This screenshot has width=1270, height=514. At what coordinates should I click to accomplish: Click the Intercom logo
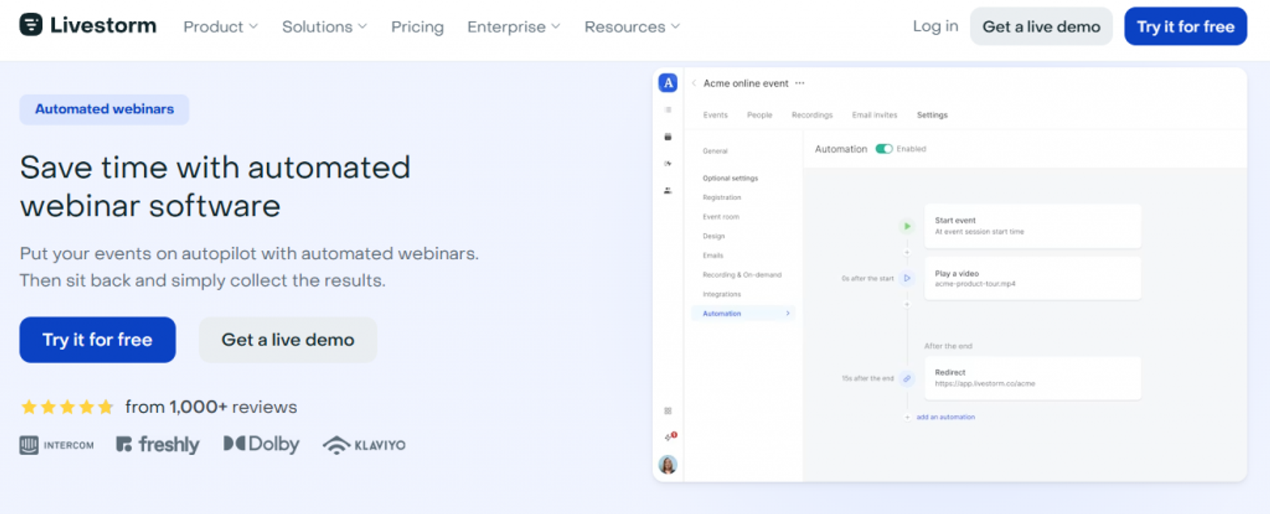[x=57, y=445]
